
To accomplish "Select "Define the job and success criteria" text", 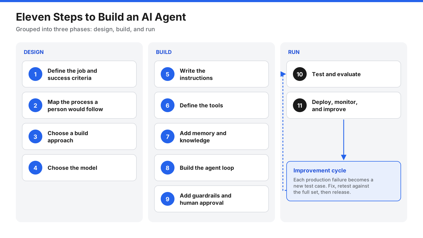I will point(72,74).
